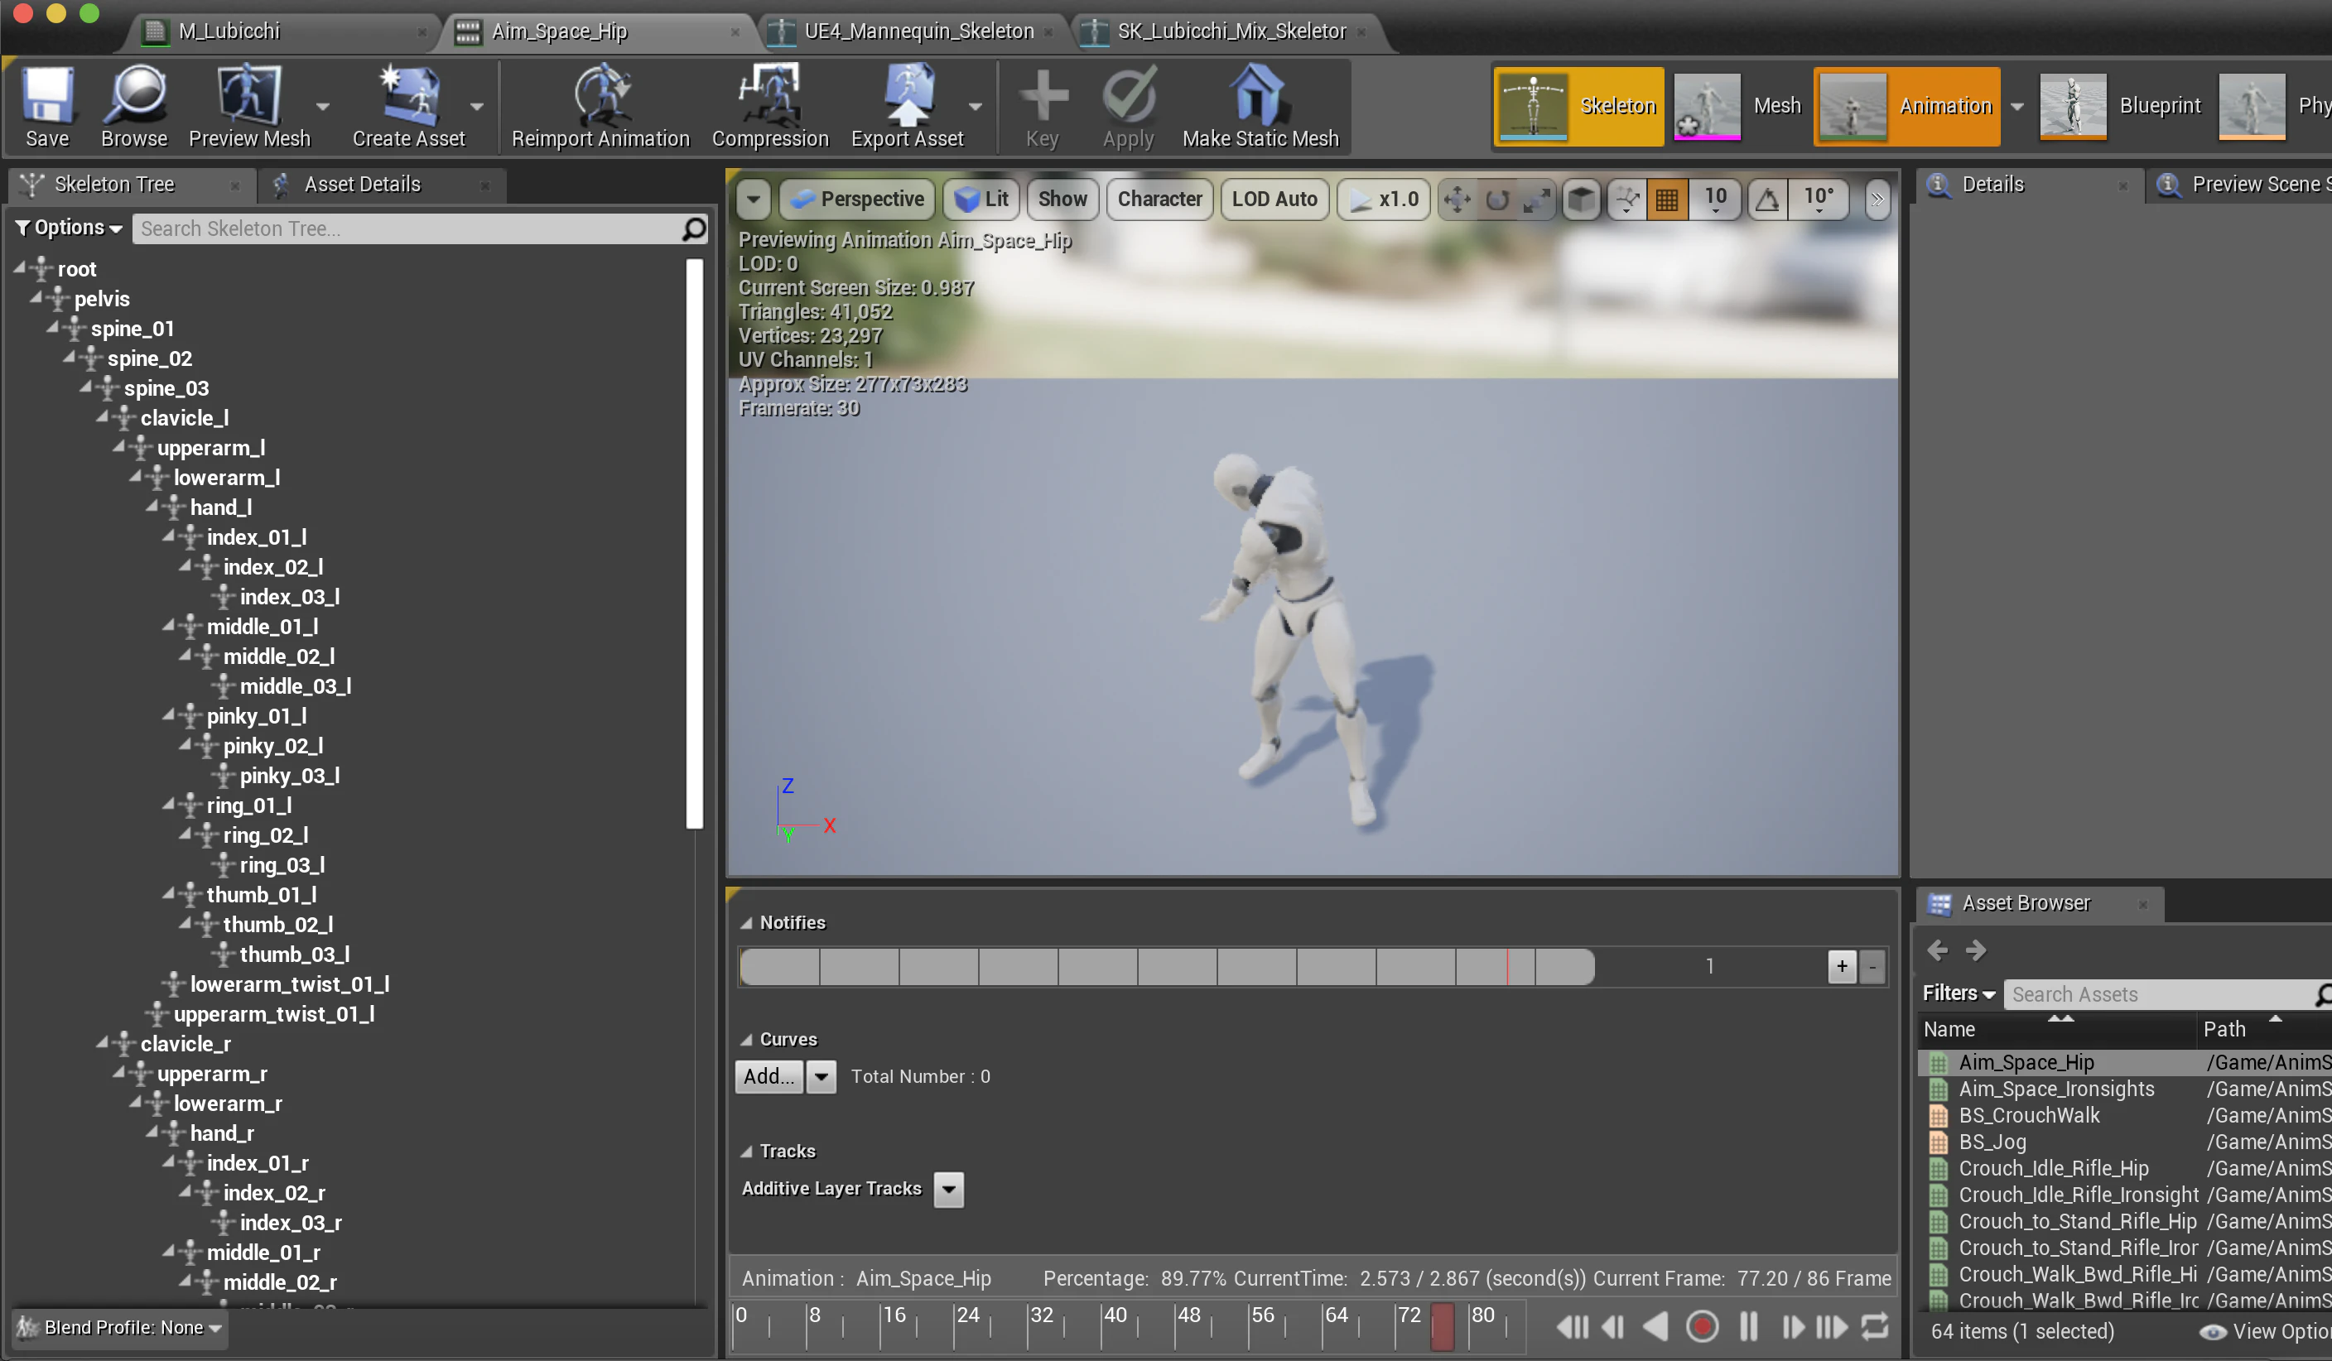Toggle the Lit view mode button

pos(981,199)
